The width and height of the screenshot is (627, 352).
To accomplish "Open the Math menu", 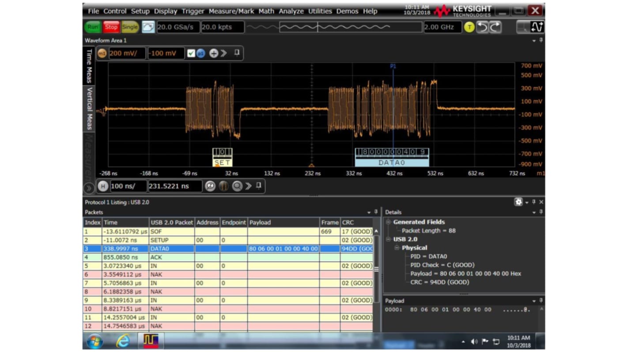I will [266, 11].
